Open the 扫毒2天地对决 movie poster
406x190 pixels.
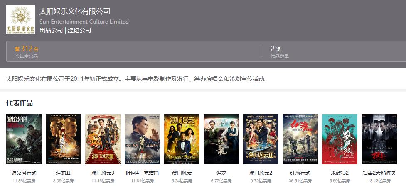[379, 139]
